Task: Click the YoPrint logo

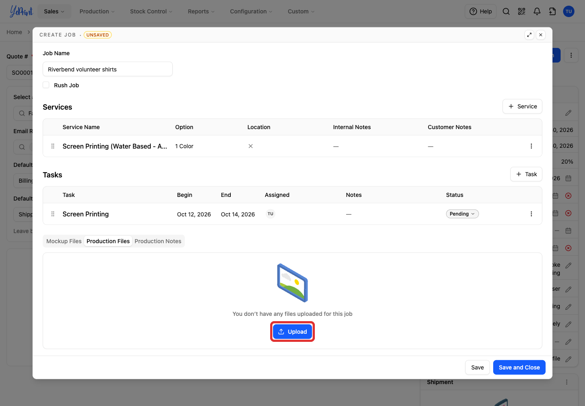Action: (x=21, y=11)
